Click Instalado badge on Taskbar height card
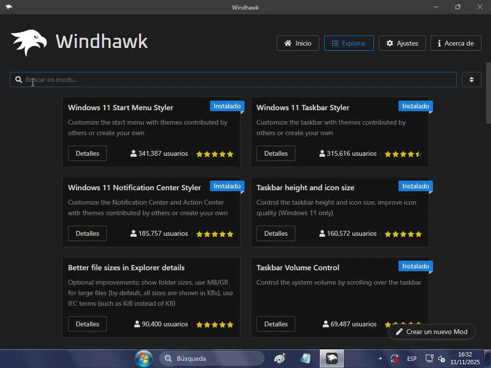The image size is (491, 368). [x=416, y=186]
